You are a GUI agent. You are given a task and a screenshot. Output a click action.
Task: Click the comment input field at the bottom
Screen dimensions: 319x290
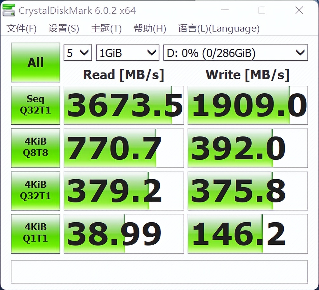159,271
